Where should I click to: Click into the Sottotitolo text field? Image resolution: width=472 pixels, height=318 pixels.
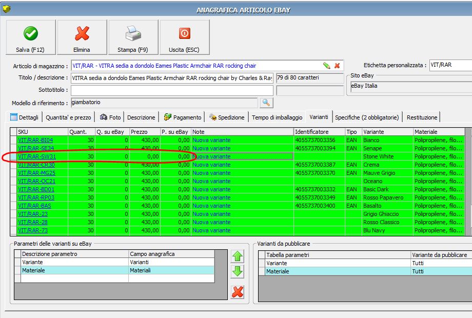pyautogui.click(x=172, y=90)
